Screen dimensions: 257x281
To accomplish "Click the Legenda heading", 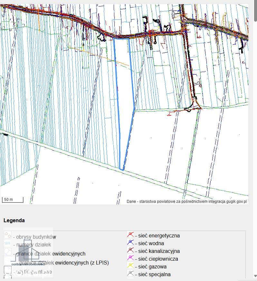I will coord(14,220).
